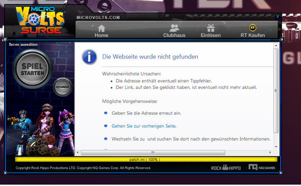Click the horizontal scrollbar thumb
The height and width of the screenshot is (186, 301).
(x=153, y=152)
